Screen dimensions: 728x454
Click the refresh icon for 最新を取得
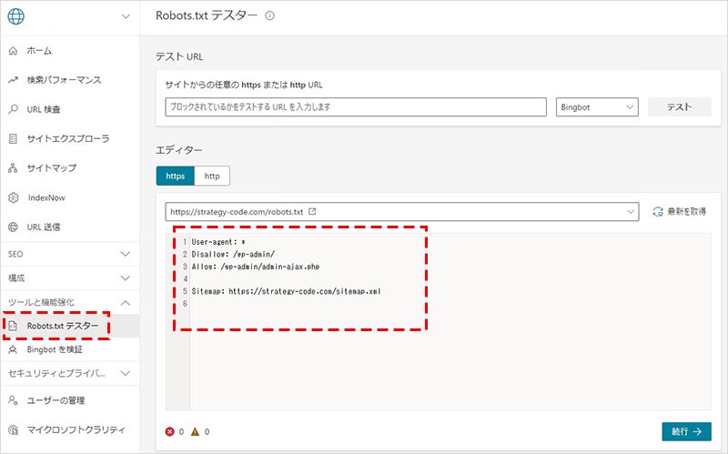click(658, 211)
